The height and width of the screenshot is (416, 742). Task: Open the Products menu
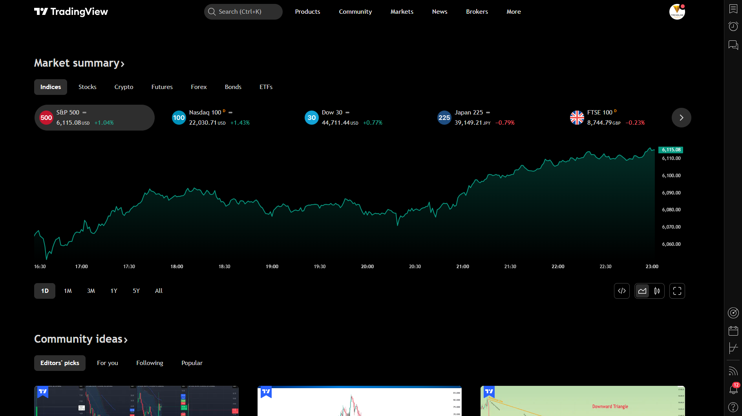pos(308,12)
